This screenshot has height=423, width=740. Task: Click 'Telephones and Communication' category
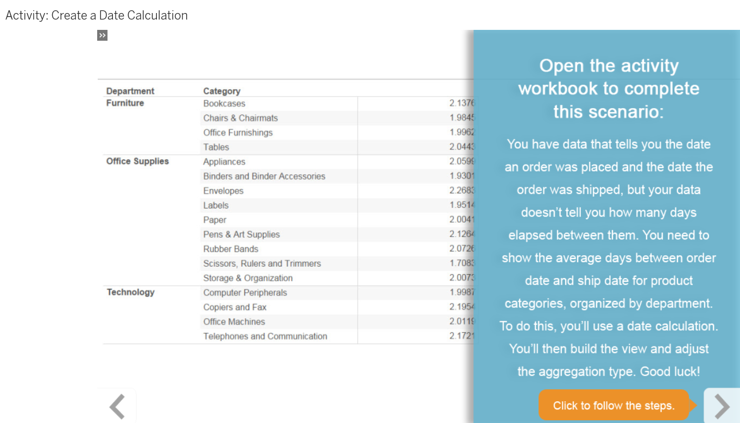pyautogui.click(x=265, y=336)
